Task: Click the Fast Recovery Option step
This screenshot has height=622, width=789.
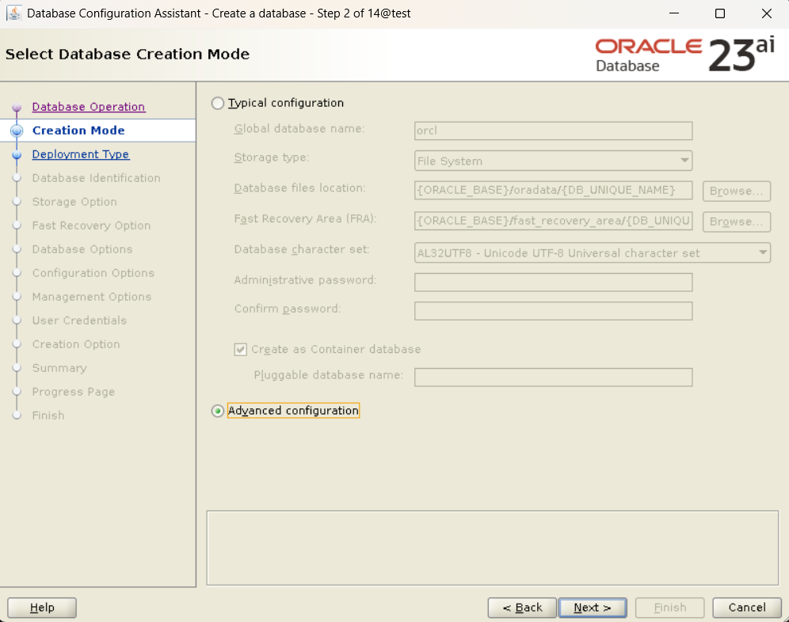Action: [91, 226]
